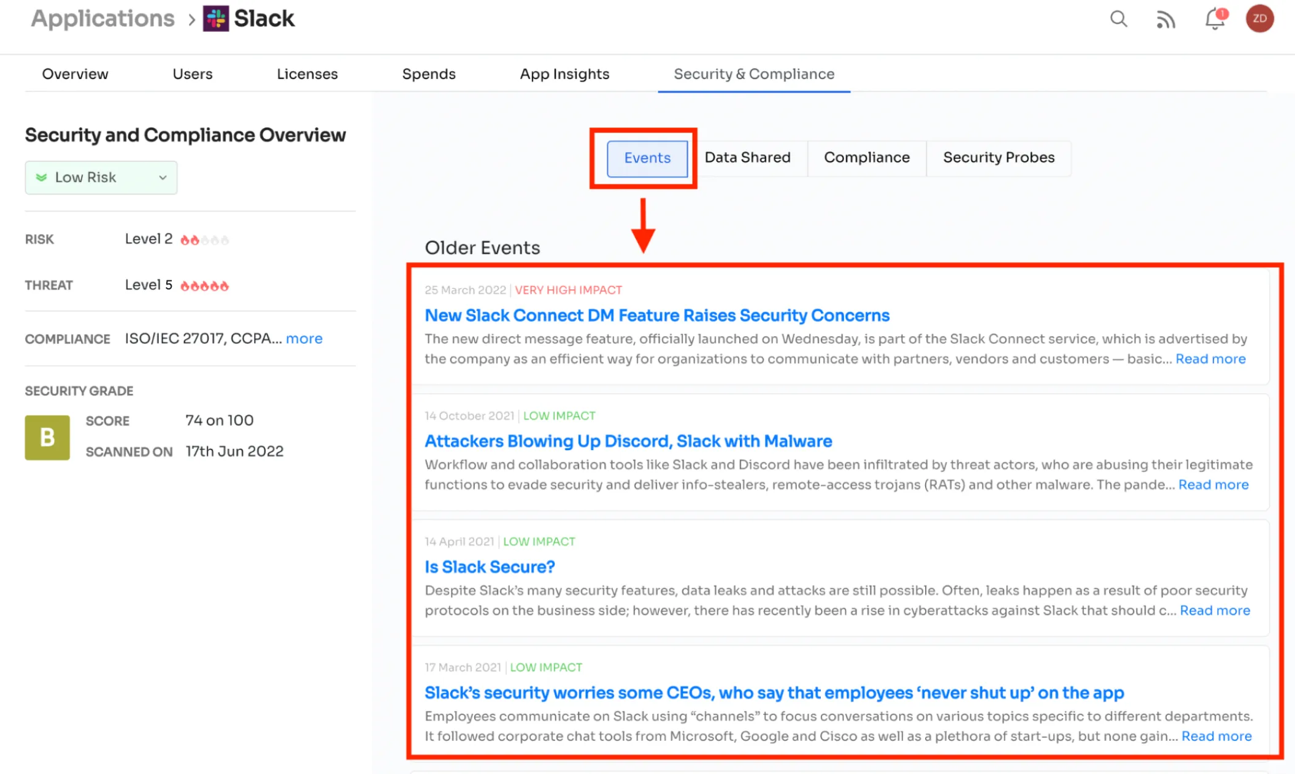Switch to the Data Shared sub-tab
1295x774 pixels.
[747, 158]
